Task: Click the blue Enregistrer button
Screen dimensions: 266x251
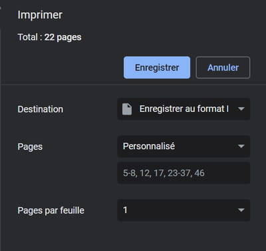Action: pos(157,67)
